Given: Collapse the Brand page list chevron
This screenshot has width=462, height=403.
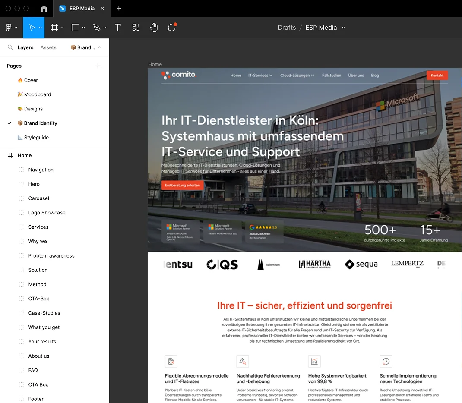Looking at the screenshot, I should click(x=100, y=47).
